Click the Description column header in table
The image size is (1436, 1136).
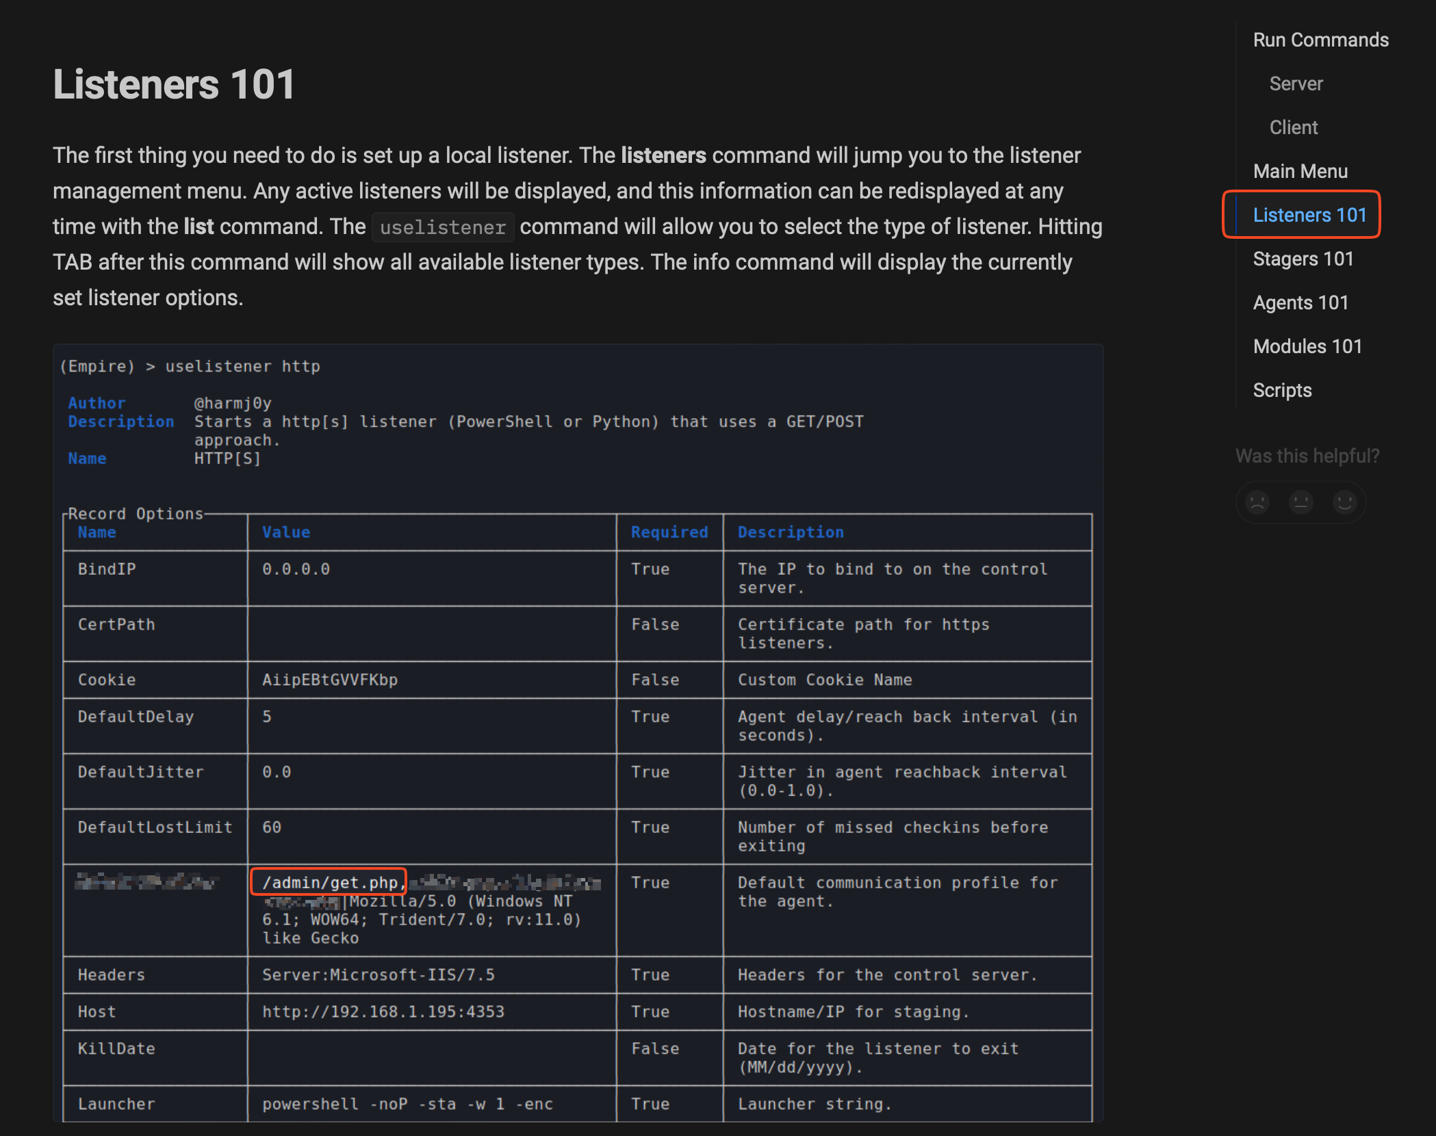click(791, 532)
